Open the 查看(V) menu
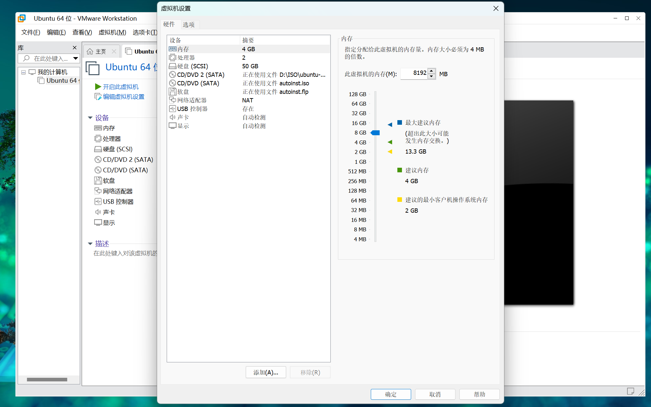The image size is (651, 407). pos(82,32)
